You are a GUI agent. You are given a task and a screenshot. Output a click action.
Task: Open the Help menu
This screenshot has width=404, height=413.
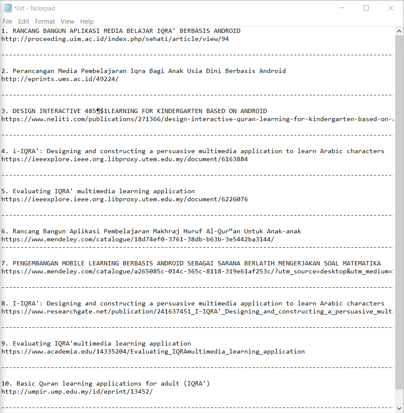click(x=87, y=22)
